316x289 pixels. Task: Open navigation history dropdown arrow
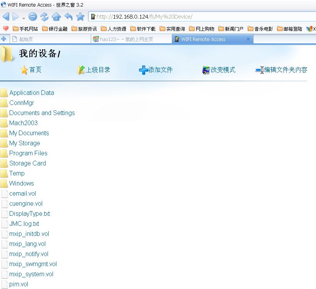click(x=24, y=18)
